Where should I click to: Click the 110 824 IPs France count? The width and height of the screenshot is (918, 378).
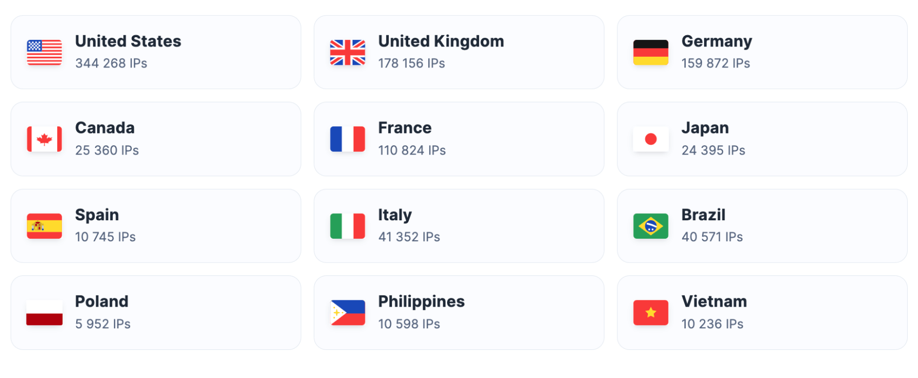point(412,150)
